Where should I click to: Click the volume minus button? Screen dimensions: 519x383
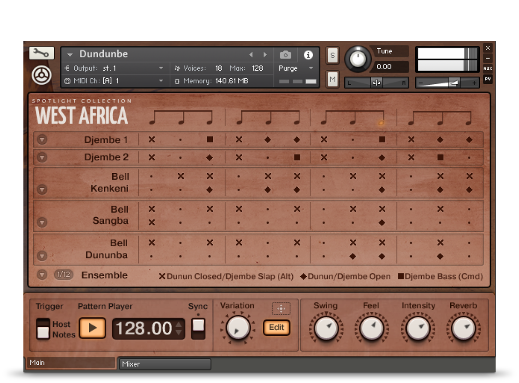point(421,83)
